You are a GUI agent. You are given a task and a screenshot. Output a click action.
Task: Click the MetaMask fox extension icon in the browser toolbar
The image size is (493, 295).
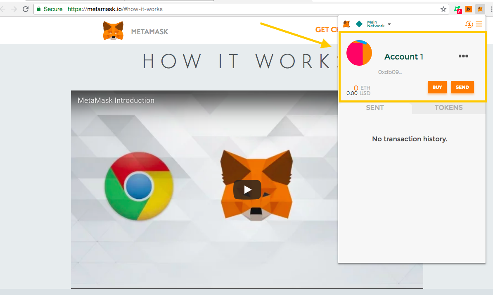(x=480, y=9)
